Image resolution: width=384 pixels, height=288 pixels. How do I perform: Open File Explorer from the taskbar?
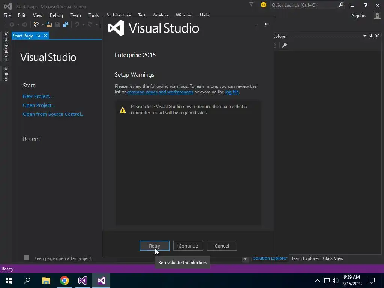pyautogui.click(x=46, y=280)
